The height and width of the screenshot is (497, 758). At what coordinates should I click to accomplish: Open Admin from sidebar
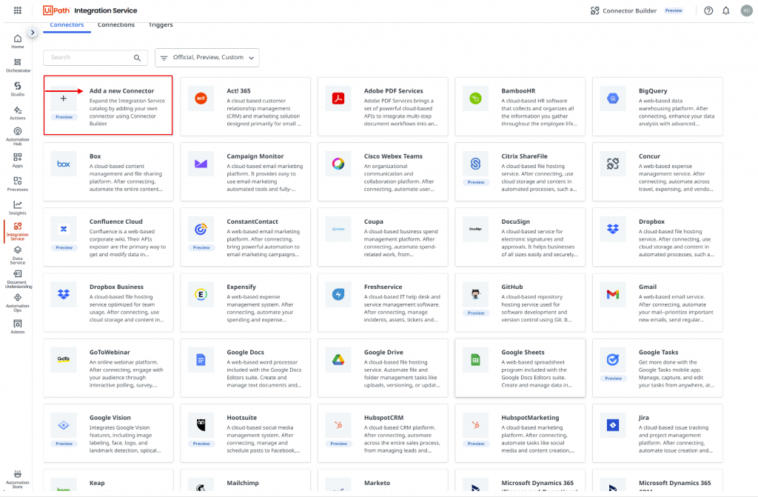18,327
